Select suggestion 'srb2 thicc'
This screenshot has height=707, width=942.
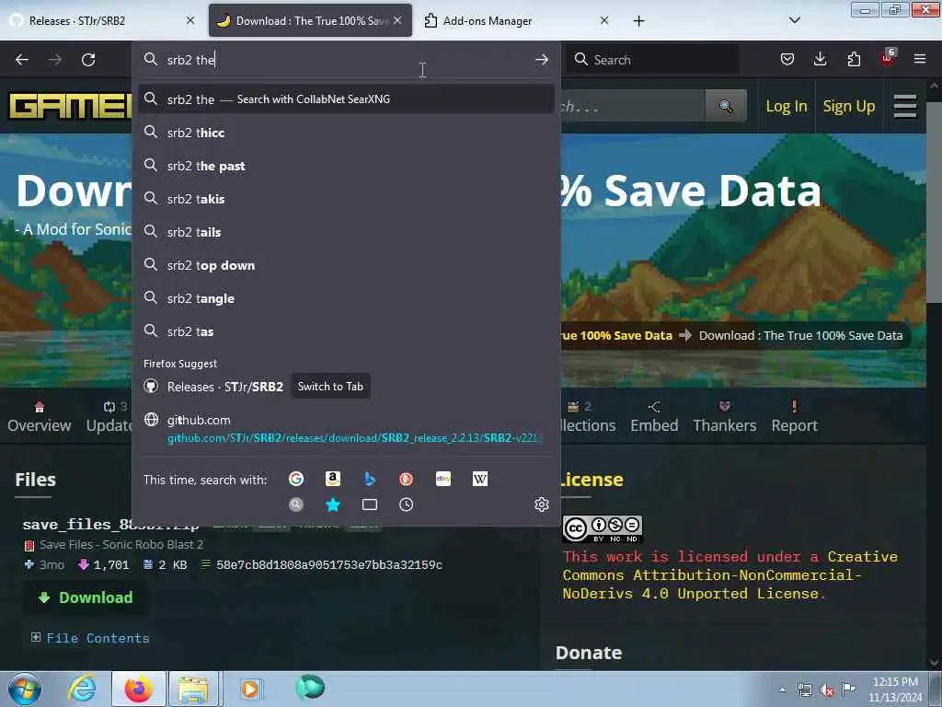click(346, 133)
